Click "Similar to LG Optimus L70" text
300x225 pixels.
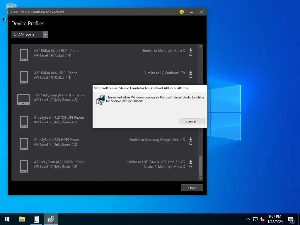165,73
